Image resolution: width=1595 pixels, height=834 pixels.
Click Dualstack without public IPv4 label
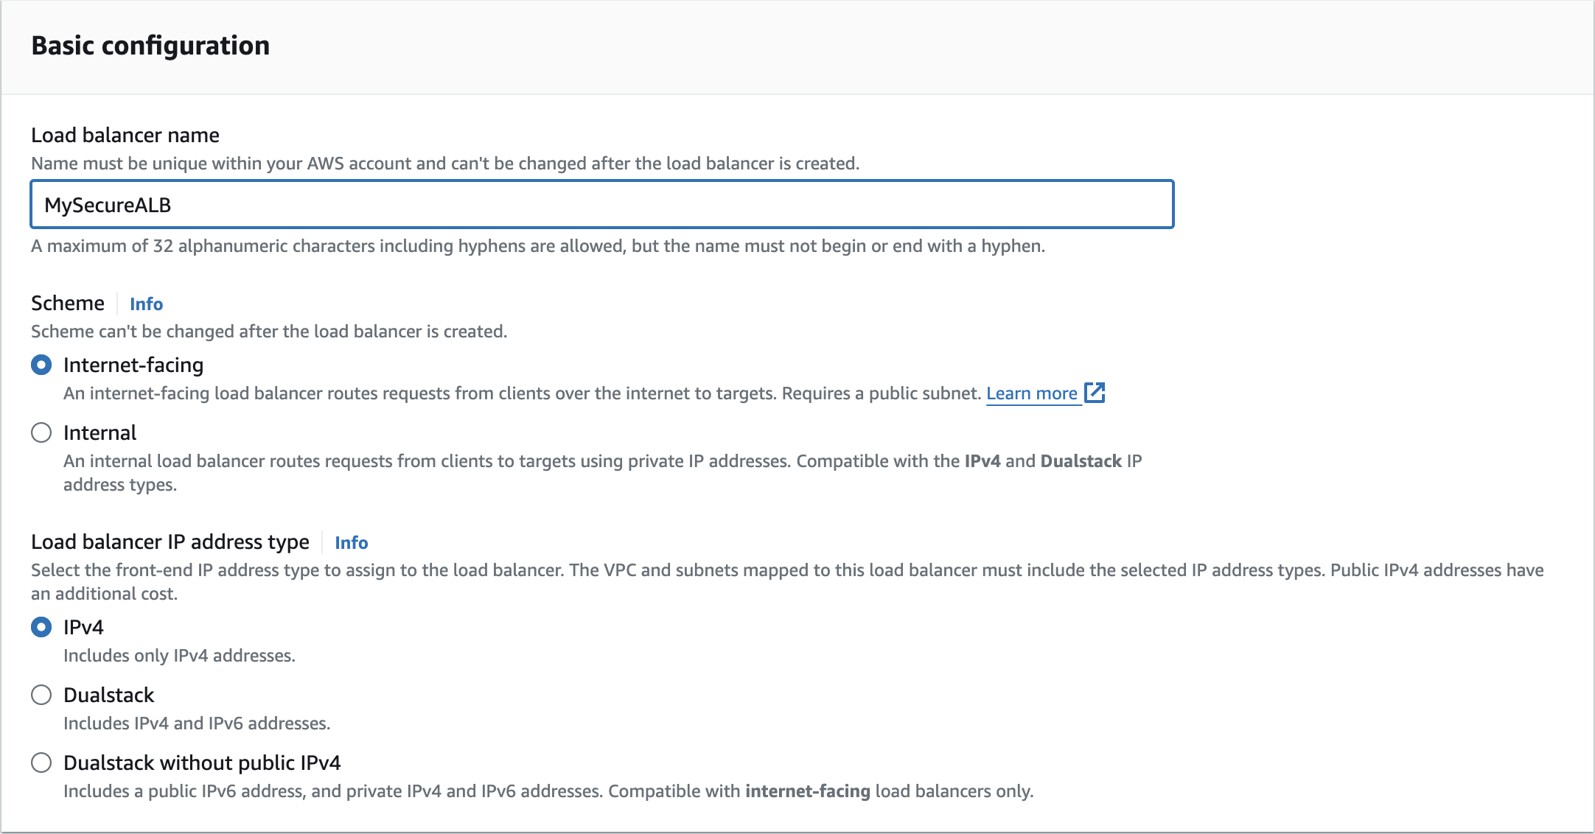click(x=202, y=763)
